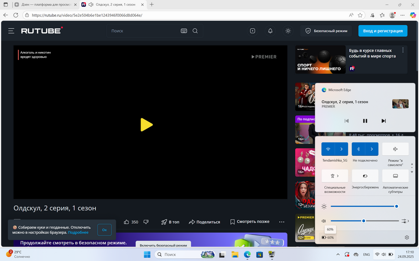Page down quick settings tiles arrow
The height and width of the screenshot is (261, 419).
[x=412, y=172]
